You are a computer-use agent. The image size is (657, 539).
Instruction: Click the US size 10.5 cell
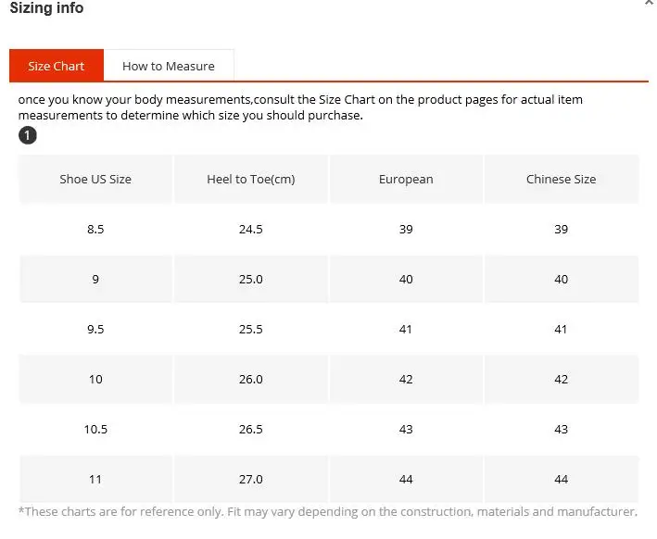click(x=95, y=429)
